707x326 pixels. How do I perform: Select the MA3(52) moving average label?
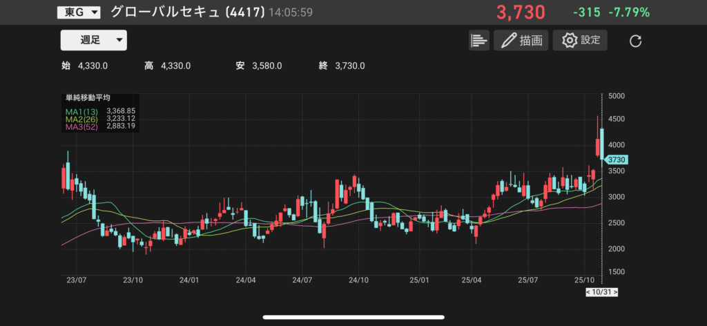[x=80, y=127]
